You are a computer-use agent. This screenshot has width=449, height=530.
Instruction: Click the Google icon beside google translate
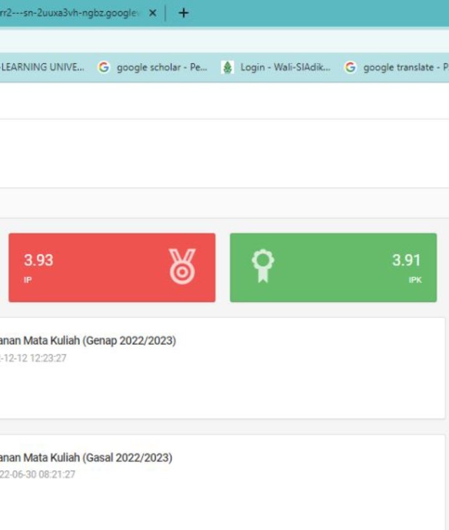[350, 67]
